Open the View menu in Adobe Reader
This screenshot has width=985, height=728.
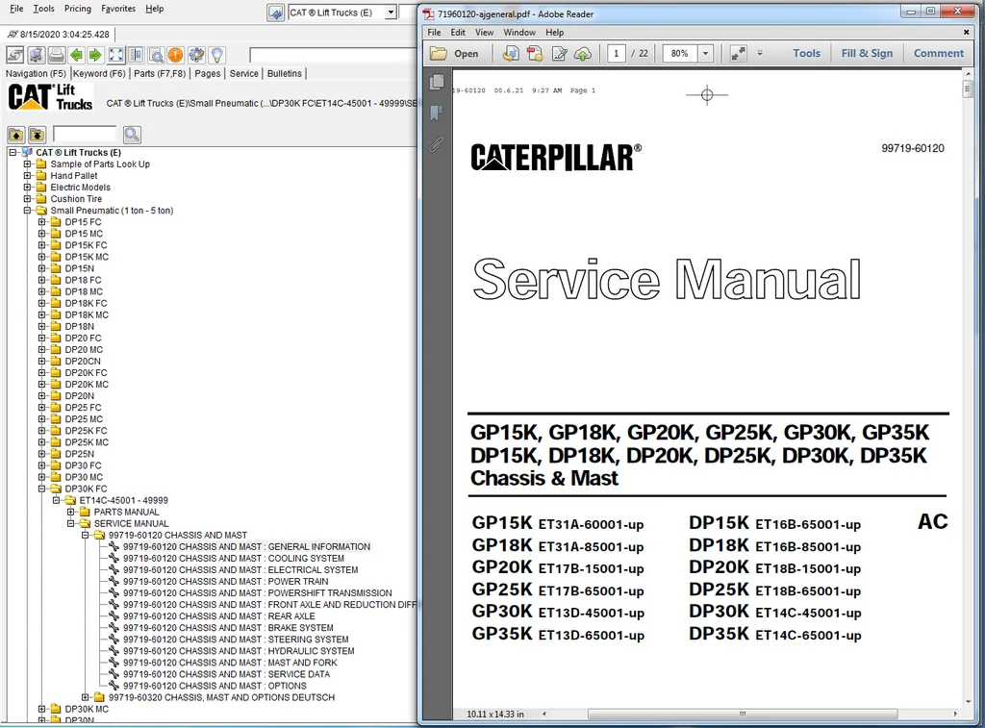(x=484, y=33)
